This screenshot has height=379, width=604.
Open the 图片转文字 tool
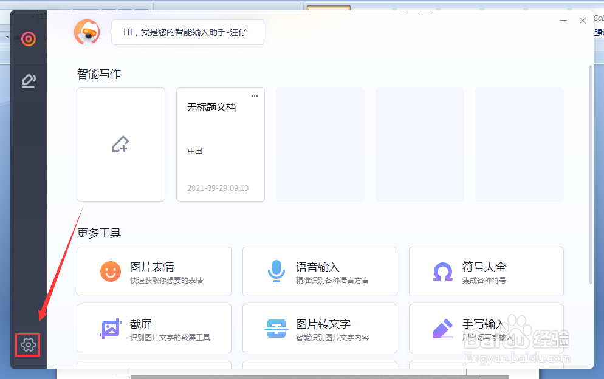point(320,329)
